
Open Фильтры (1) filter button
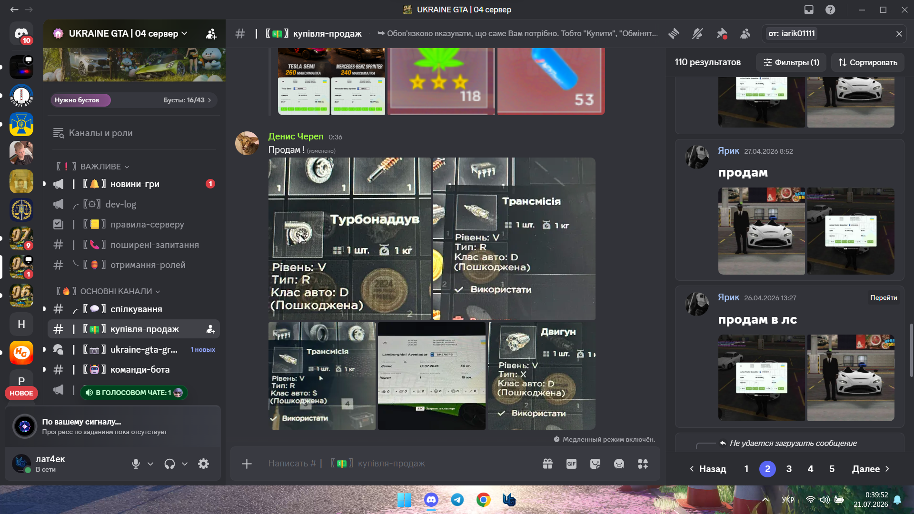tap(792, 62)
